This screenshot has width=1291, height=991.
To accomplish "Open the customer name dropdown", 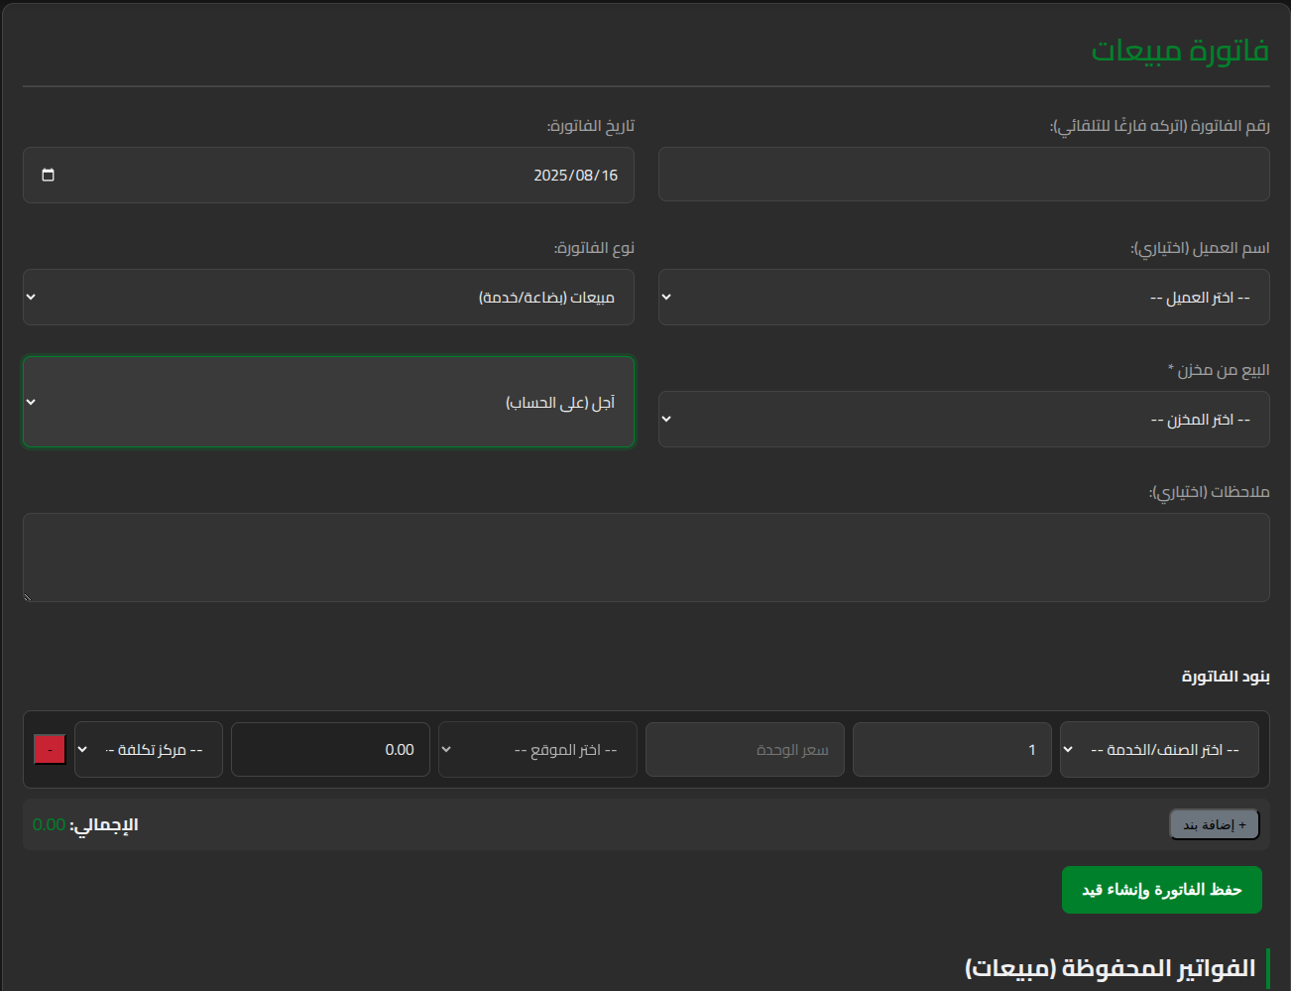I will tap(963, 298).
